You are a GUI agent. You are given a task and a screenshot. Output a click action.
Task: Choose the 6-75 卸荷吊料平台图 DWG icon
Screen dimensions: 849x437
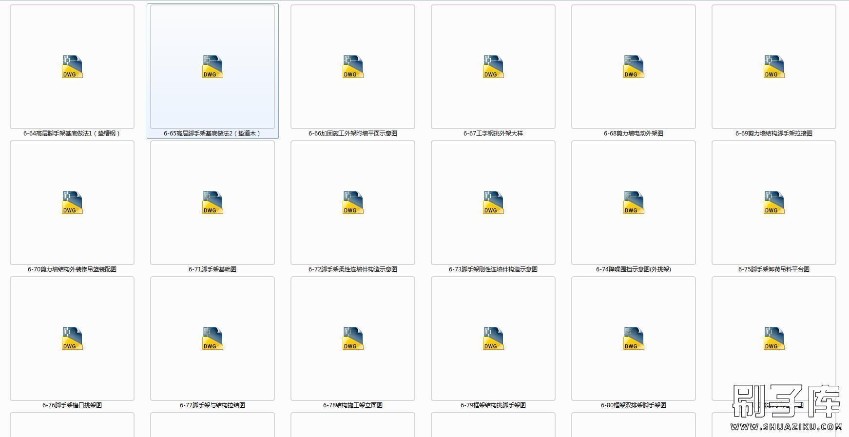point(774,203)
